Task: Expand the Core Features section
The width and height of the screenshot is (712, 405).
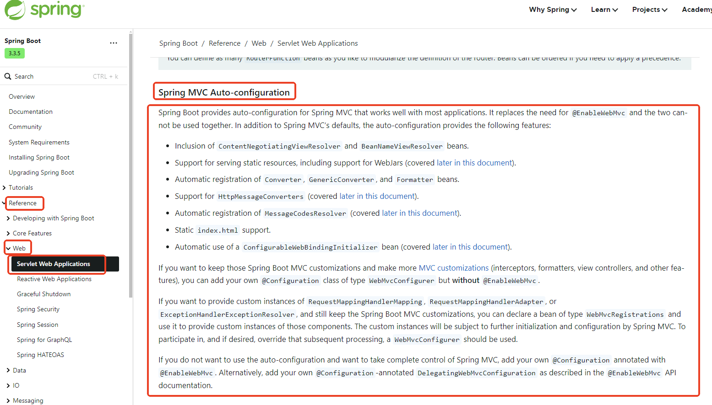Action: (8, 234)
